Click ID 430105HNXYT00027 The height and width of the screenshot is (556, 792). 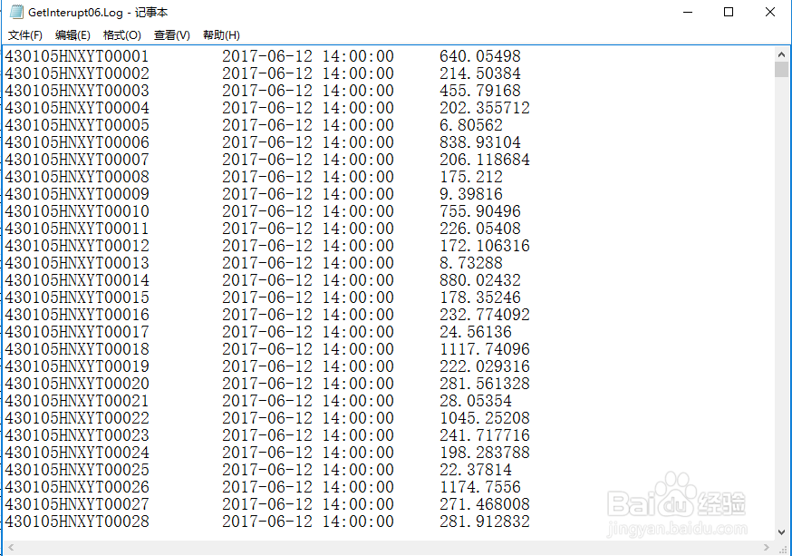click(77, 504)
